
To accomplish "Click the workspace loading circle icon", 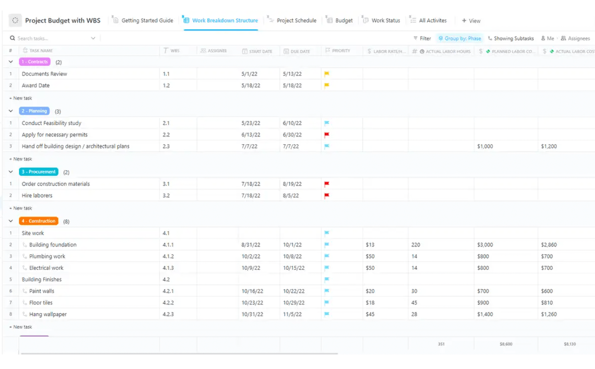I will (x=15, y=21).
